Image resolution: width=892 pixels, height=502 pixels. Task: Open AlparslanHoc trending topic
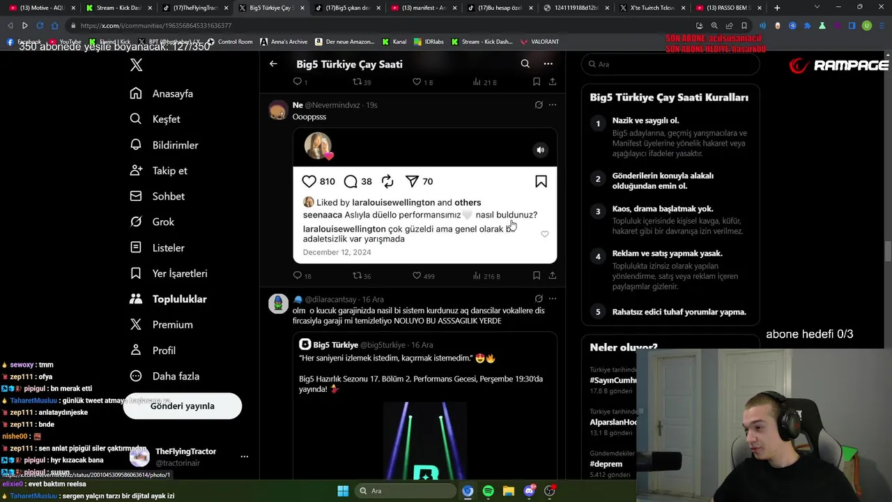click(613, 422)
